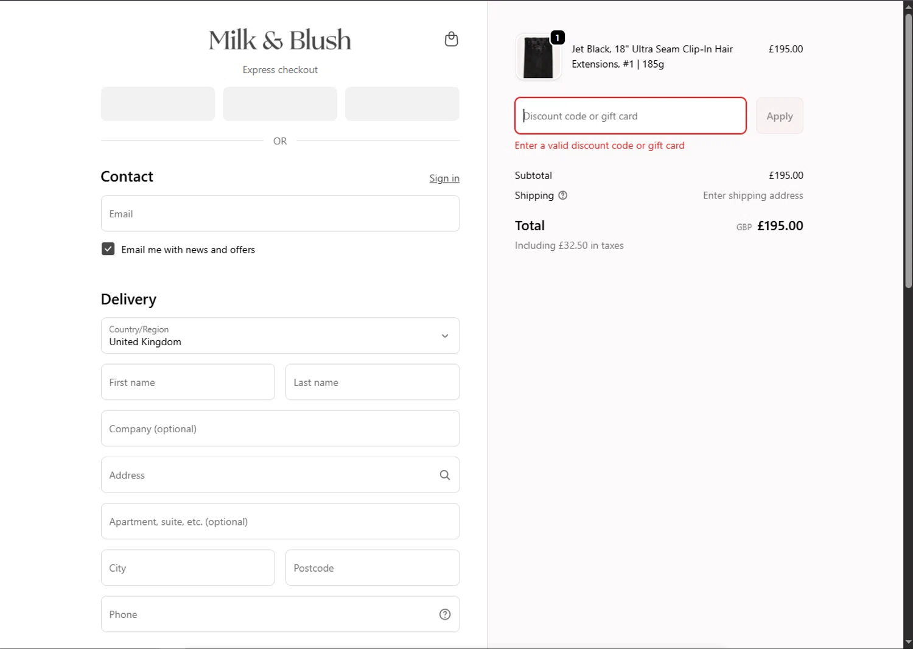913x649 pixels.
Task: Click the Express checkout label
Action: (280, 70)
